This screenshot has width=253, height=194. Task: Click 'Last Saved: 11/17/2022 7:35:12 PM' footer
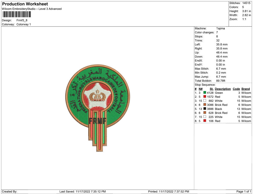click(83, 191)
